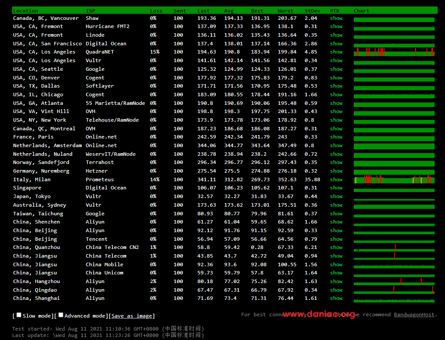This screenshot has width=445, height=340.
Task: Show MTR for Los Angeles QuadraNET row
Action: tap(336, 52)
